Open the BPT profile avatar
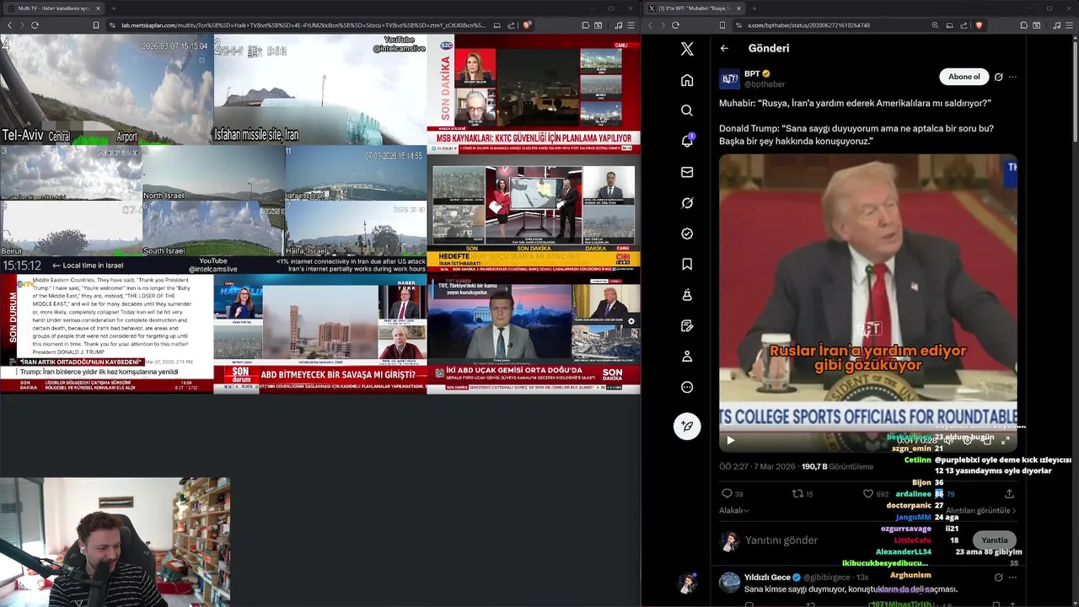1079x607 pixels. [x=729, y=79]
